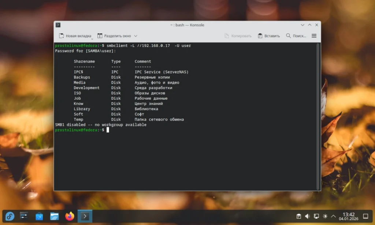Open the Поиск search tool

pos(296,36)
